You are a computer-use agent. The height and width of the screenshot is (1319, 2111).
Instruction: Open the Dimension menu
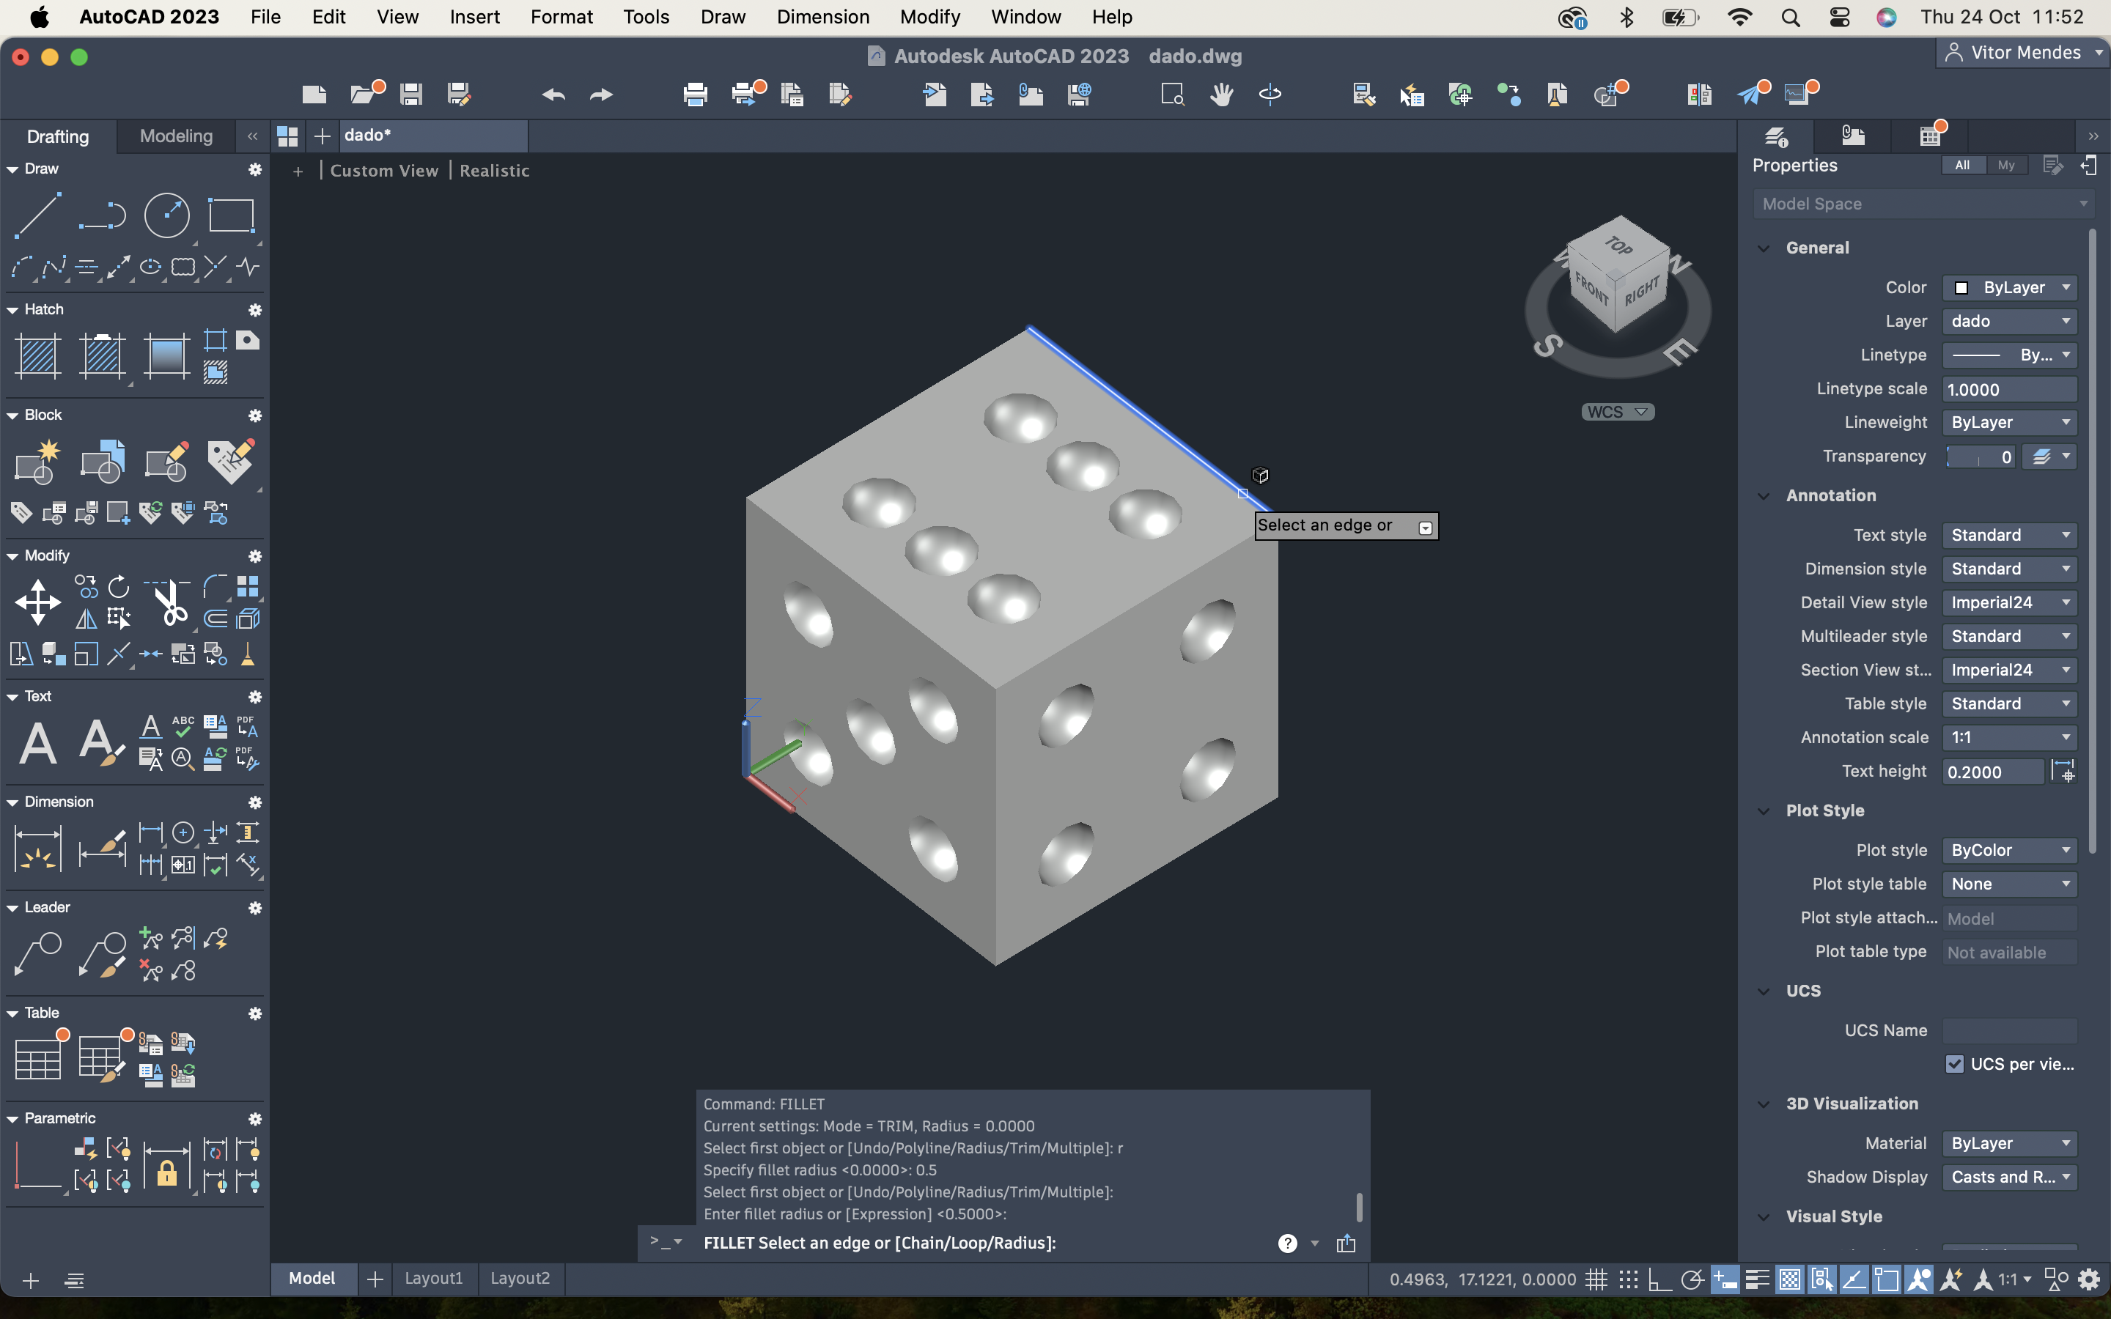point(822,17)
